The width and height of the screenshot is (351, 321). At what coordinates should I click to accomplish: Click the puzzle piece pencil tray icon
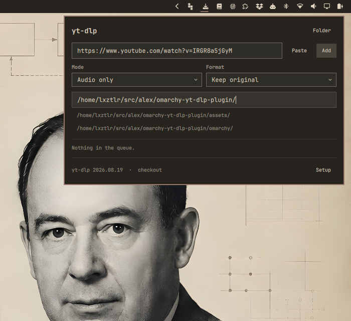[x=246, y=7]
